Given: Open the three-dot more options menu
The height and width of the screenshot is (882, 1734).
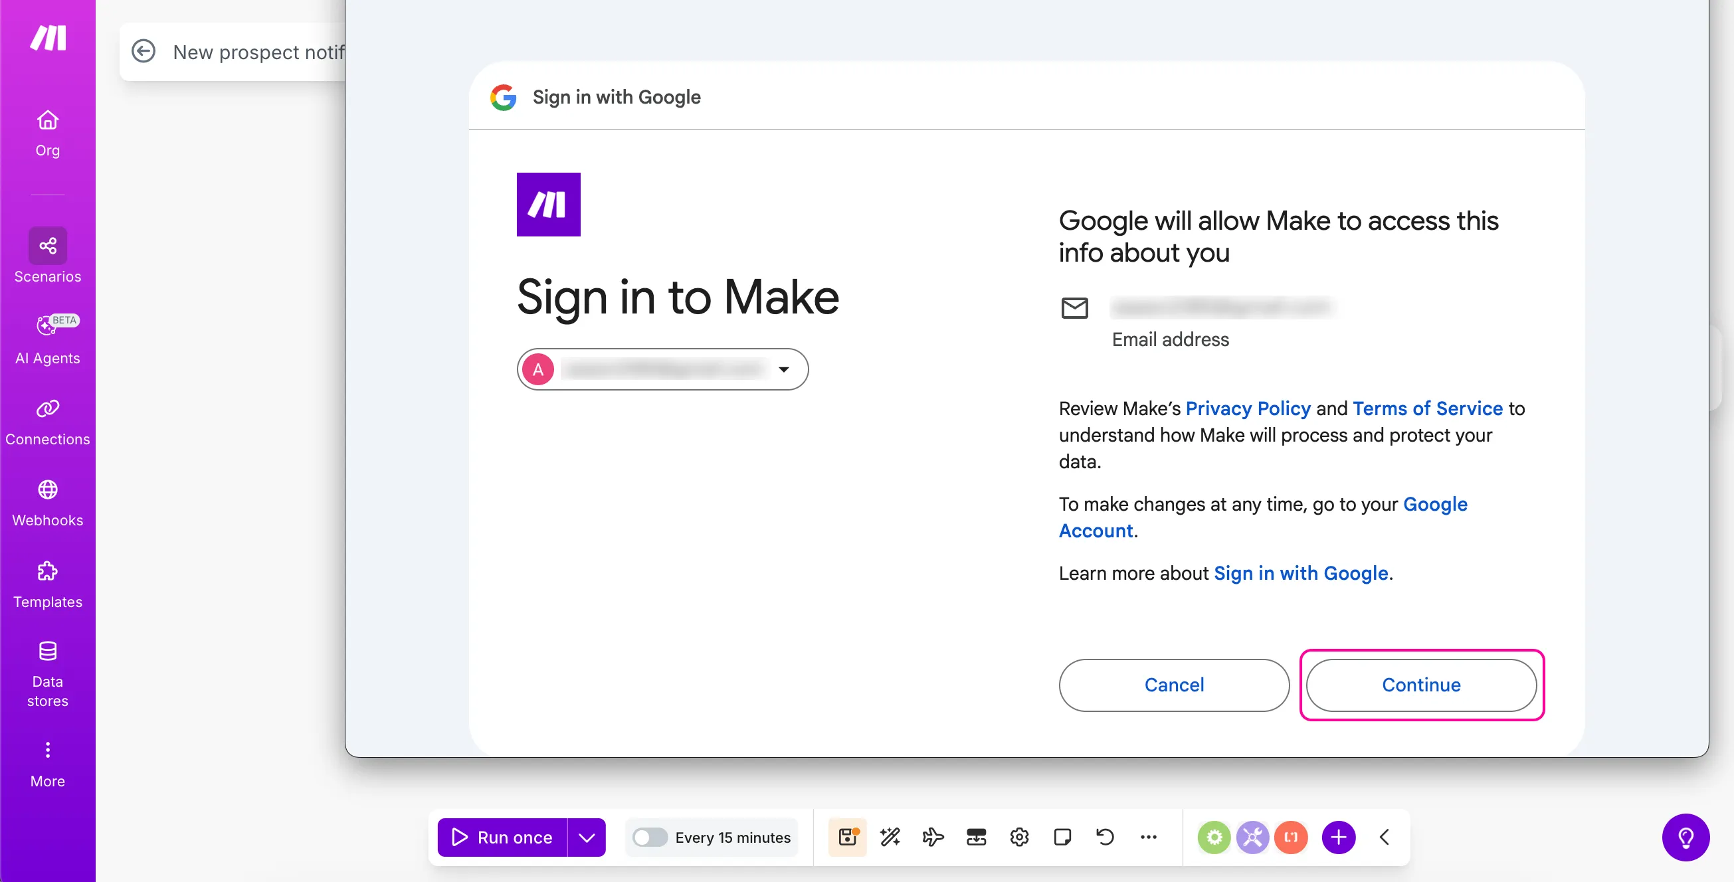Looking at the screenshot, I should click(x=1149, y=837).
